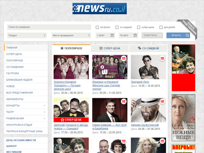Click the 'по дату' date field
Image resolution: width=204 pixels, height=153 pixels.
coord(128,35)
